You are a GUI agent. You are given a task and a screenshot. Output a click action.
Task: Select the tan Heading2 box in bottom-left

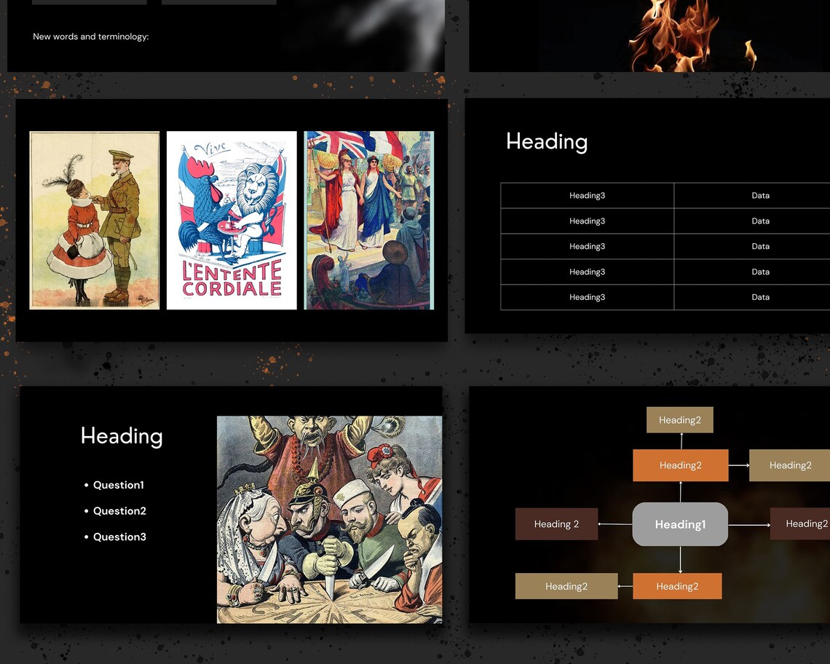pyautogui.click(x=566, y=586)
